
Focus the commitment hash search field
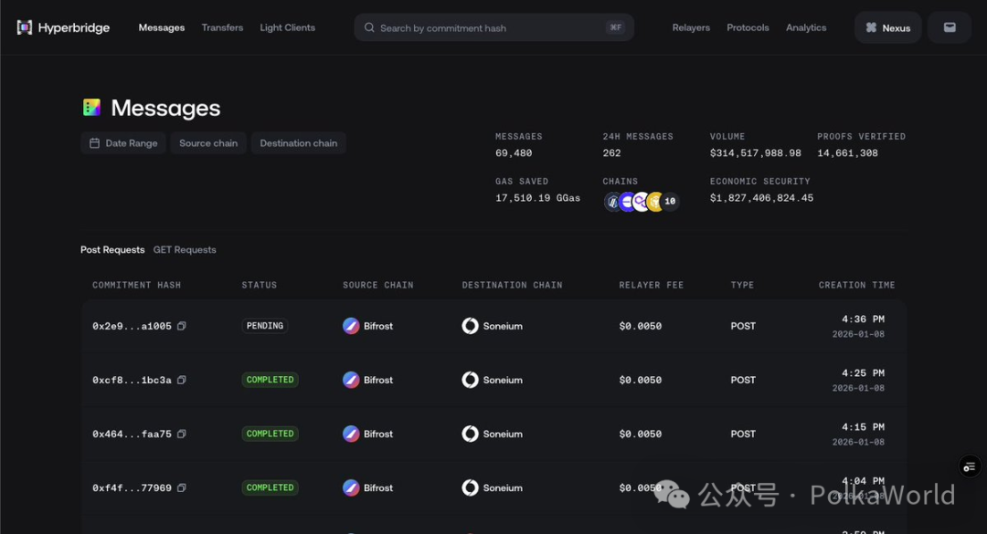point(494,27)
